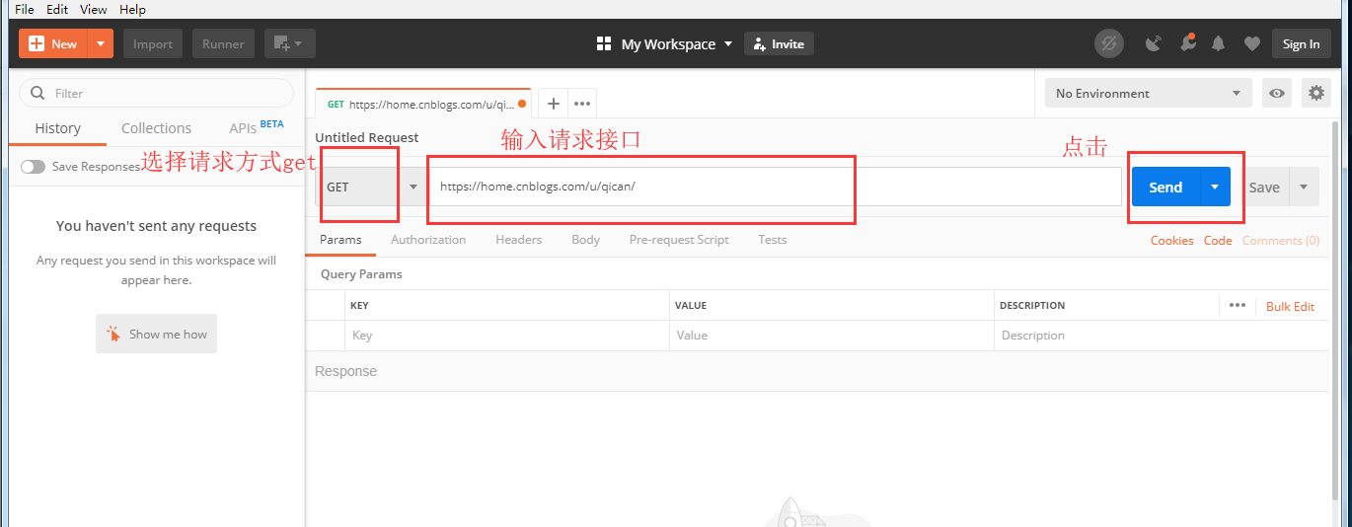Viewport: 1352px width, 527px height.
Task: Click the blue Send button
Action: click(1165, 187)
